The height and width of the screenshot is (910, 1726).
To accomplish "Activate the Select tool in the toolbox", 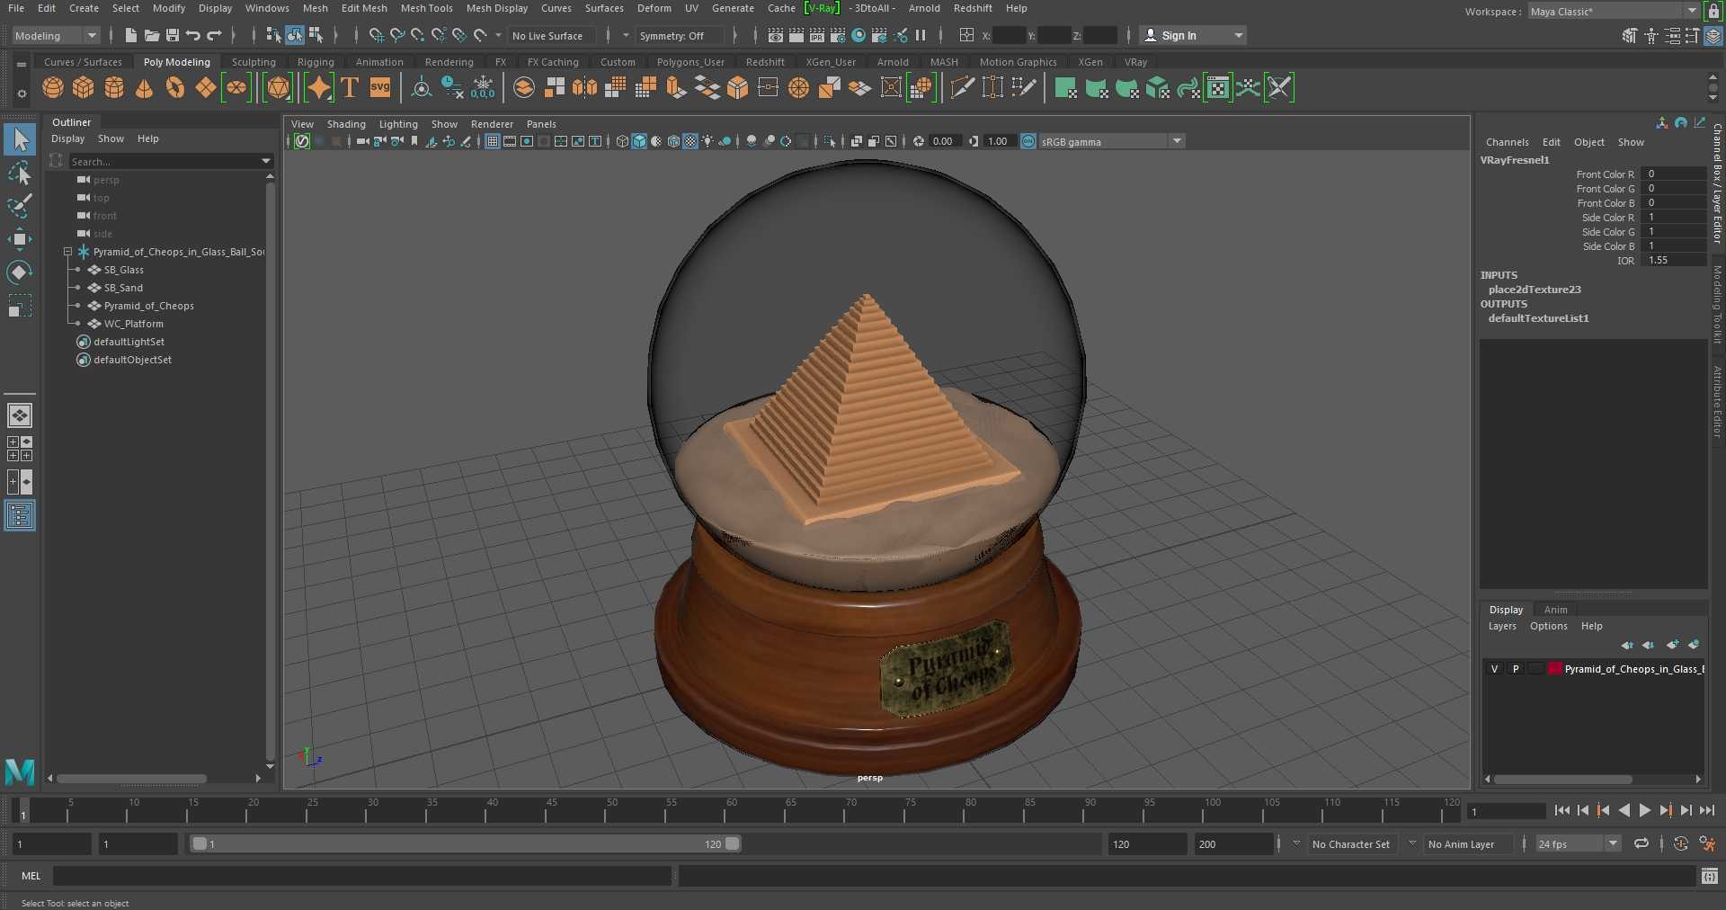I will [x=20, y=139].
